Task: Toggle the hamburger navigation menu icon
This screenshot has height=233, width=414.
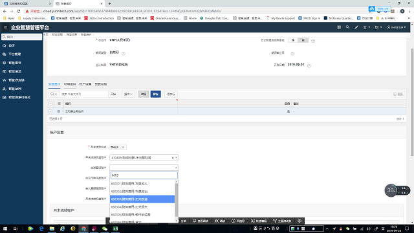Action: click(5, 27)
